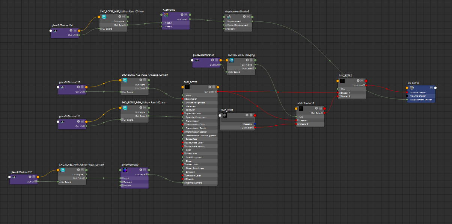This screenshot has height=224, width=452.
Task: Click the Message port on SHD_WIRE
Action: click(x=255, y=124)
